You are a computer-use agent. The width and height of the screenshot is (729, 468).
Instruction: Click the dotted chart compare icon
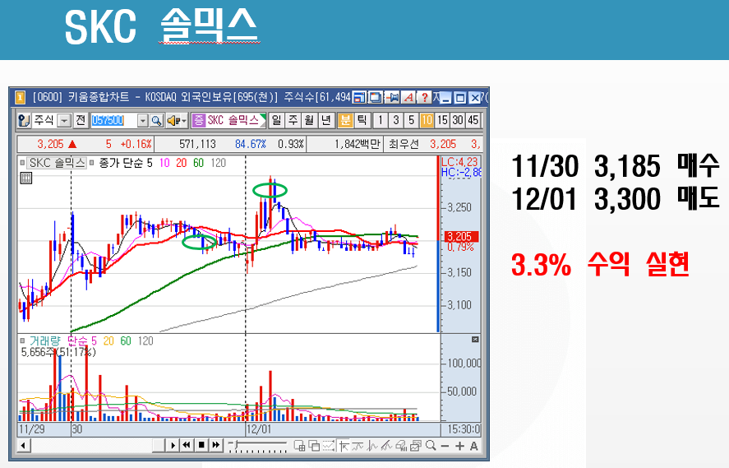click(329, 446)
